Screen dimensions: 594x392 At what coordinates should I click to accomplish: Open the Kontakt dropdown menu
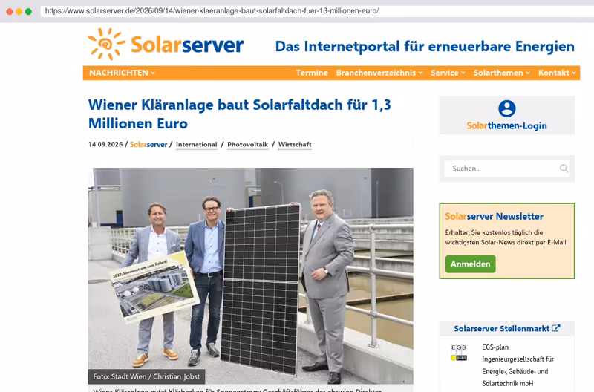557,73
